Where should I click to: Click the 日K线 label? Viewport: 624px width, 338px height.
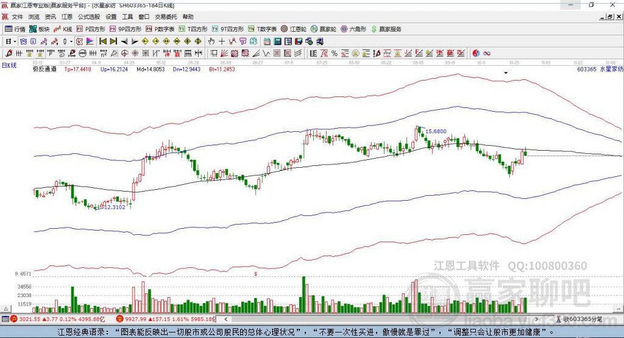pyautogui.click(x=9, y=65)
